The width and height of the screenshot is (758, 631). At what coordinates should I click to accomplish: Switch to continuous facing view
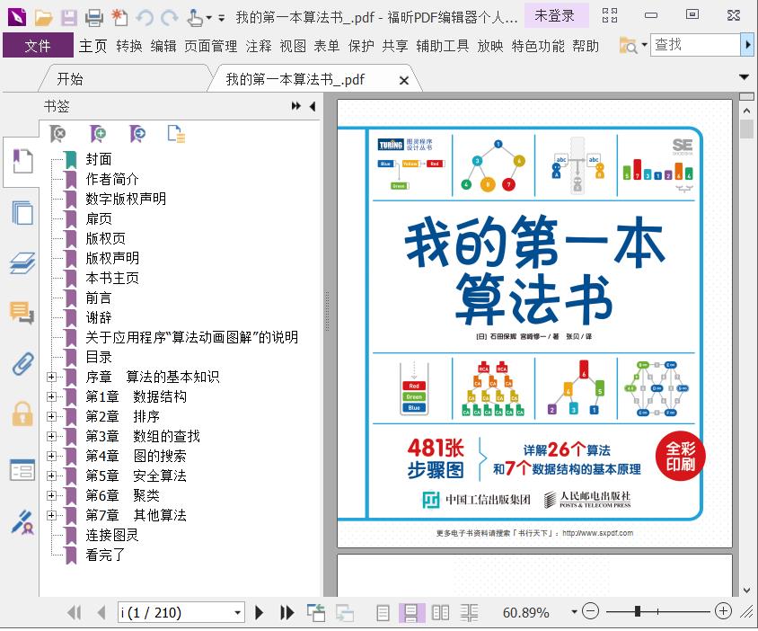(469, 613)
